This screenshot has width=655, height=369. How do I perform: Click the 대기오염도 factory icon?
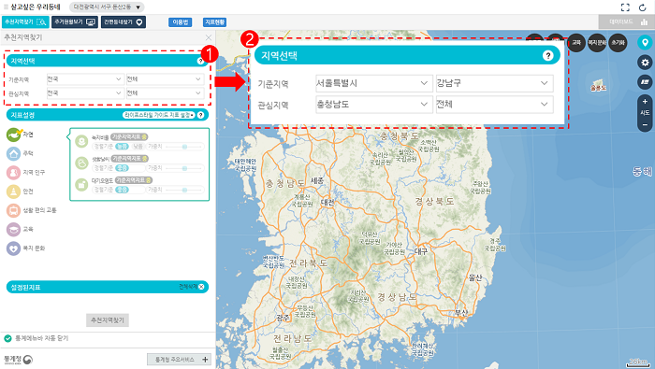click(81, 184)
